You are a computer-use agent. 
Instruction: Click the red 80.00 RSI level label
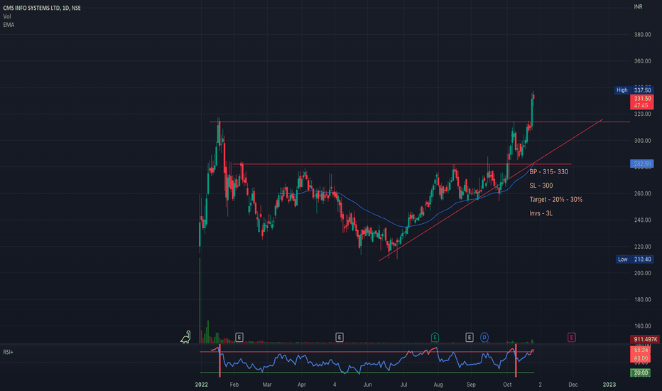pos(641,358)
